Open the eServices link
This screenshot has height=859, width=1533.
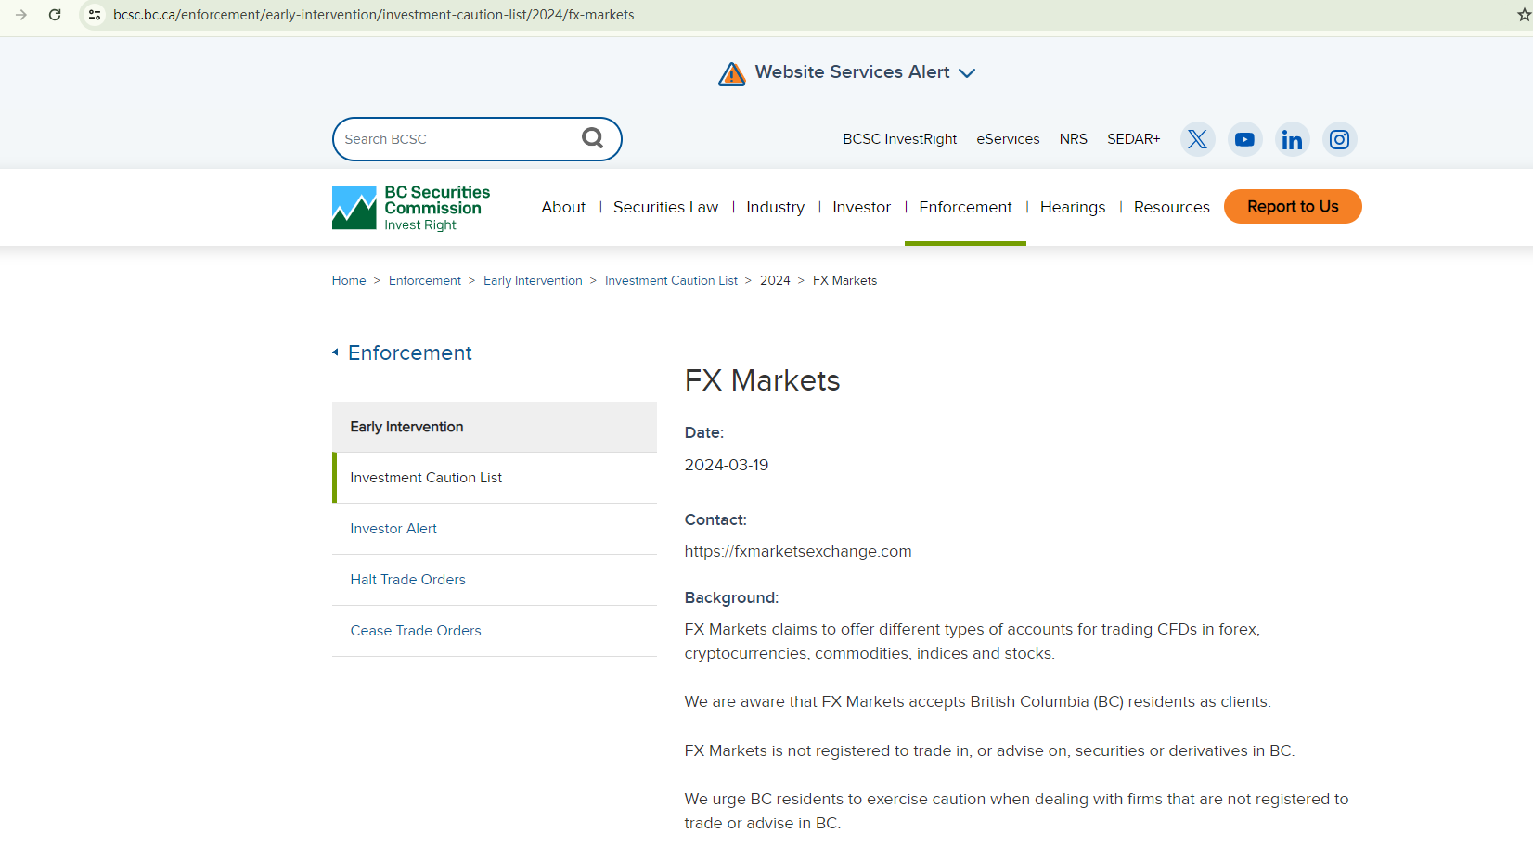[1008, 139]
